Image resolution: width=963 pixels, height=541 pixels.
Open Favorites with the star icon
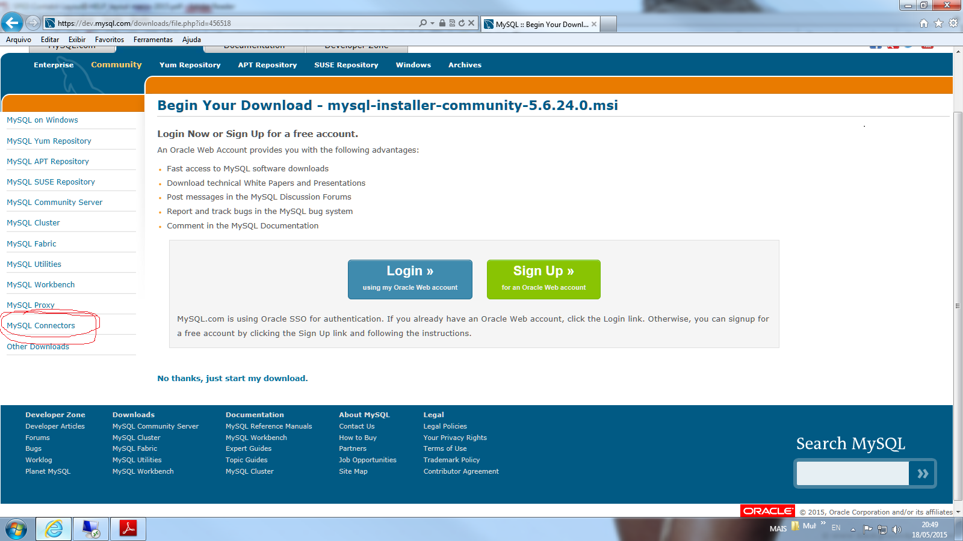pos(938,23)
